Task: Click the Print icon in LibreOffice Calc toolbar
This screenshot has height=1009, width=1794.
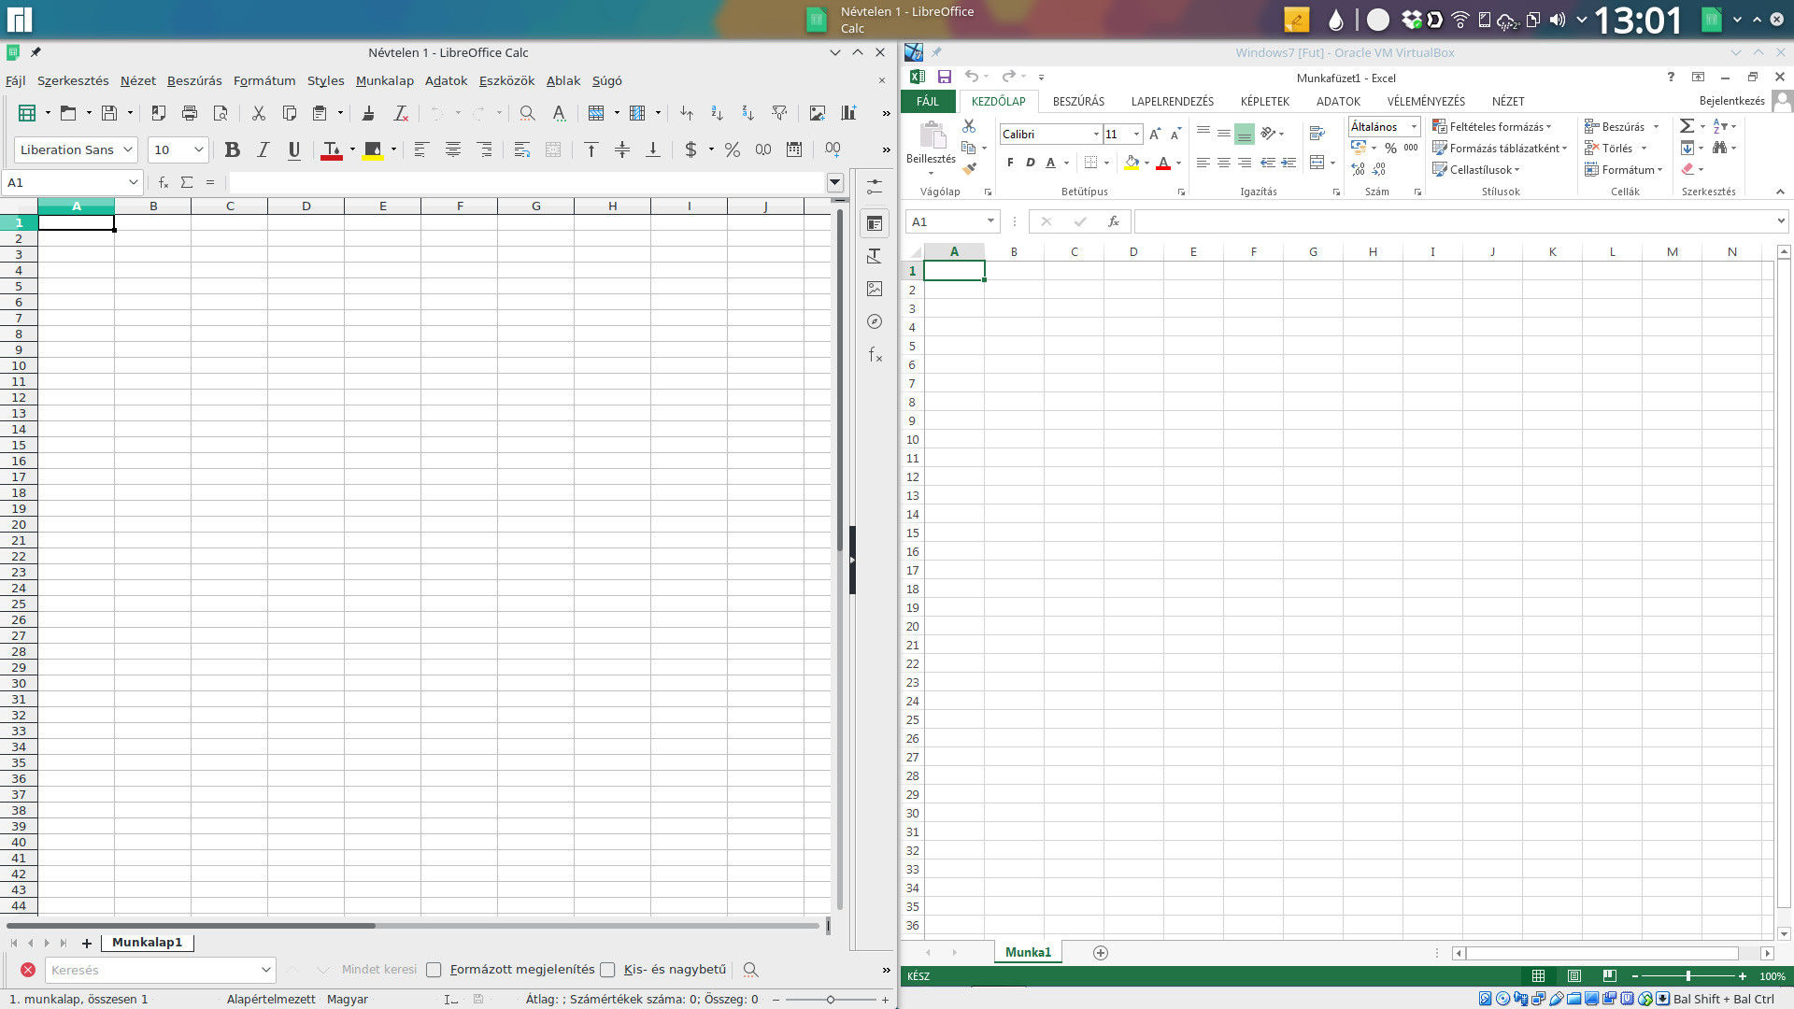Action: point(190,113)
